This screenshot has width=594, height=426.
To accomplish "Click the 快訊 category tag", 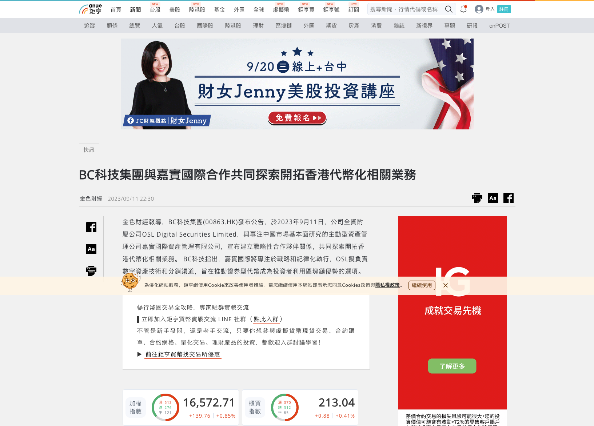I will click(89, 150).
